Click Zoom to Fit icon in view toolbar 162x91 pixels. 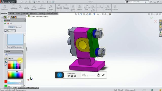click(76, 14)
